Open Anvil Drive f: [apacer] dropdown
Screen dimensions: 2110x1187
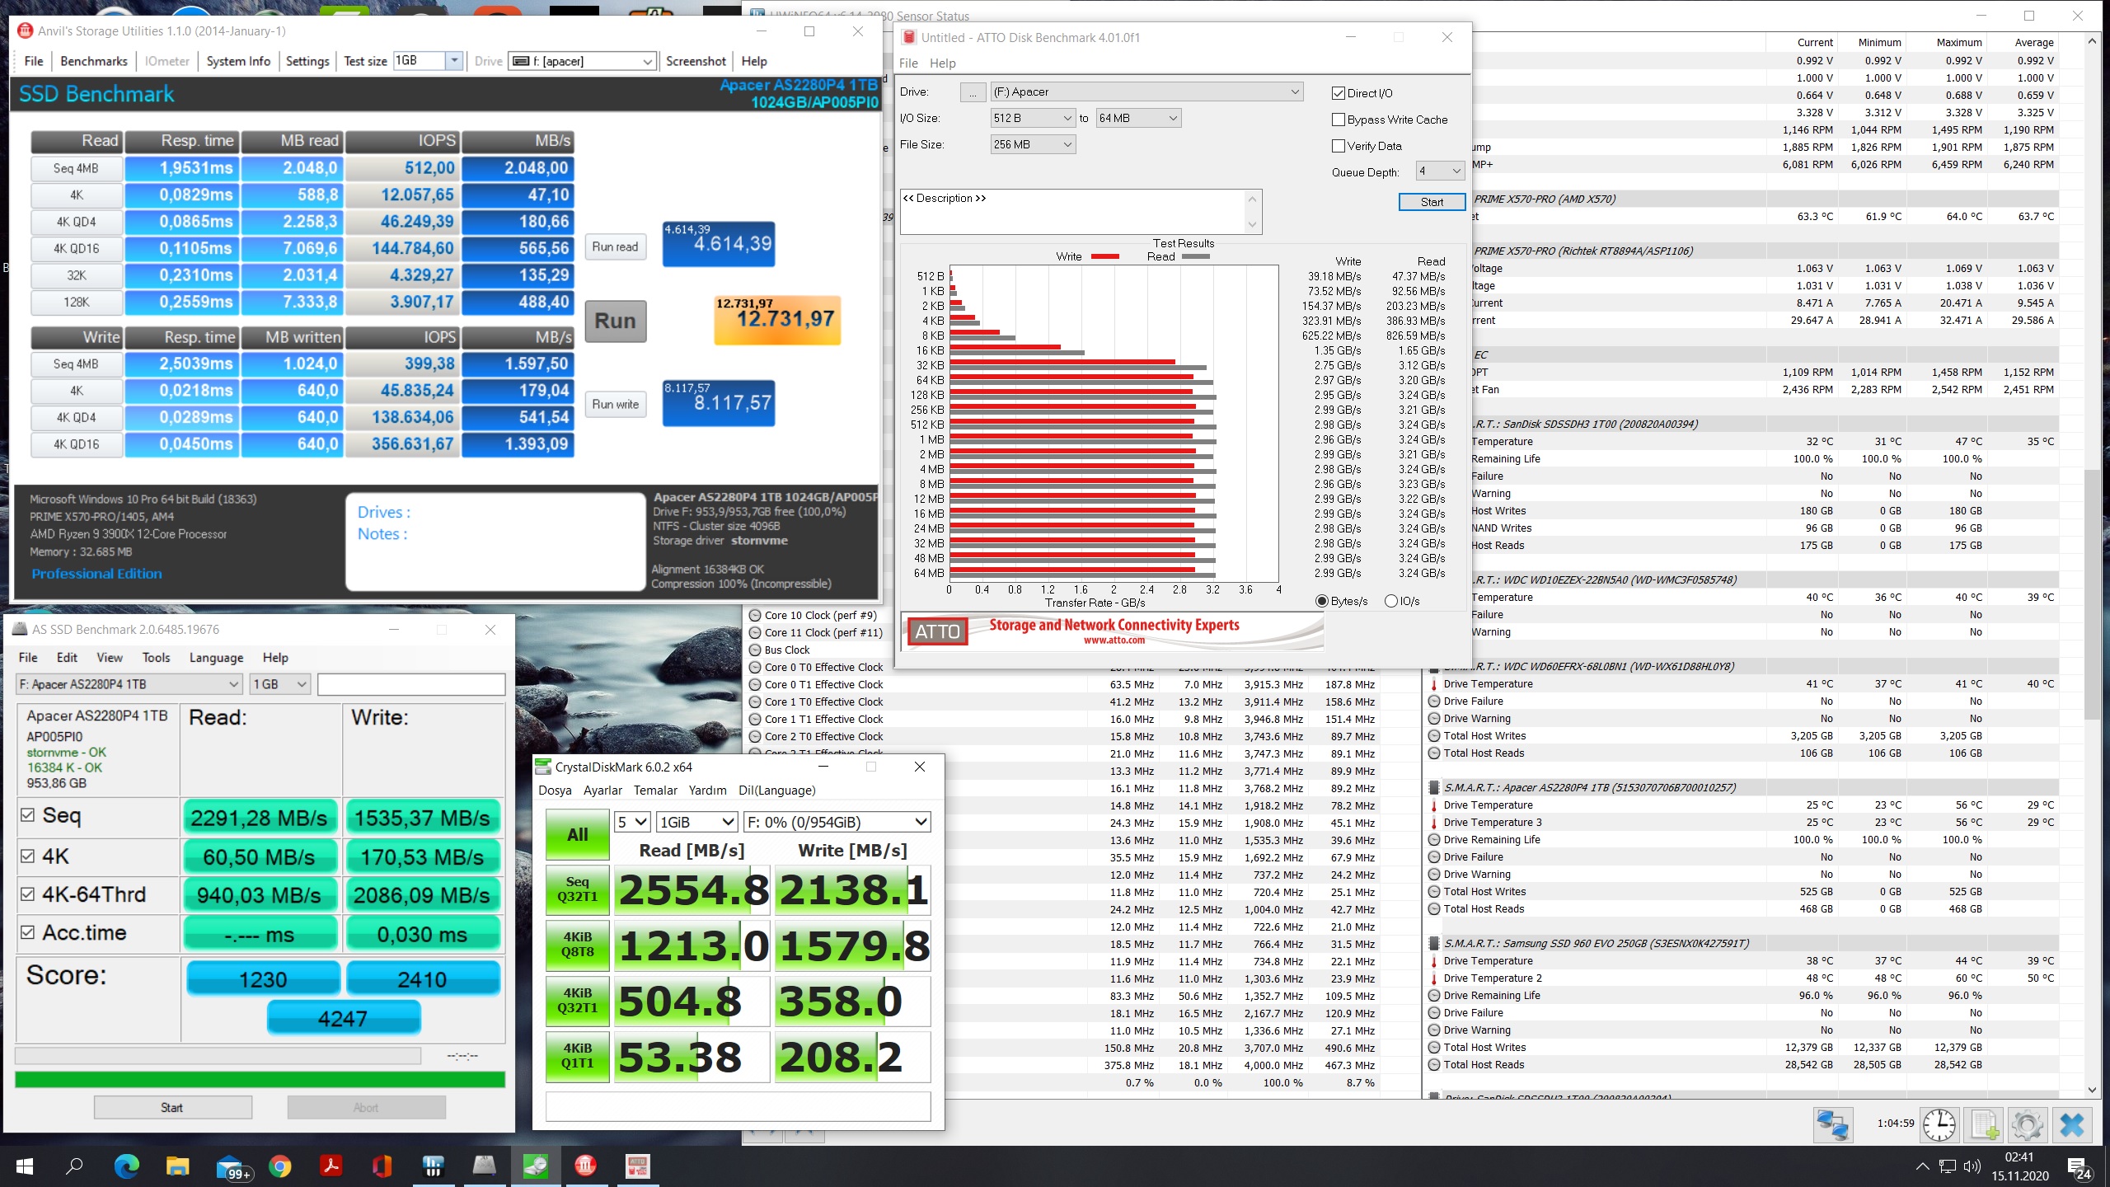click(582, 61)
